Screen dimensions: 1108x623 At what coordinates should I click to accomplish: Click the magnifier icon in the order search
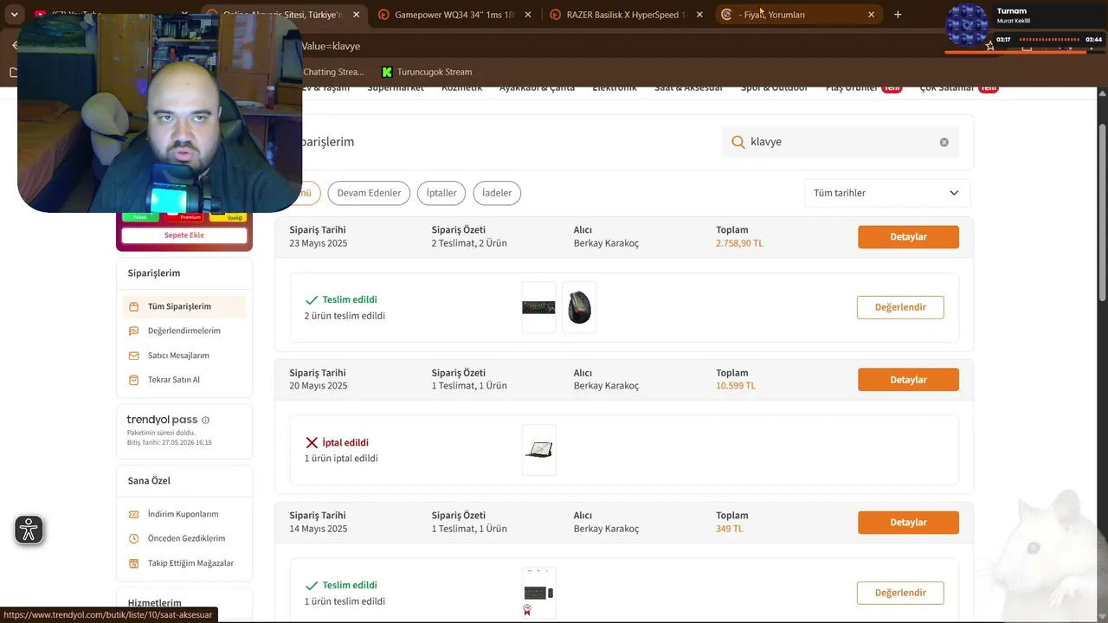click(738, 142)
